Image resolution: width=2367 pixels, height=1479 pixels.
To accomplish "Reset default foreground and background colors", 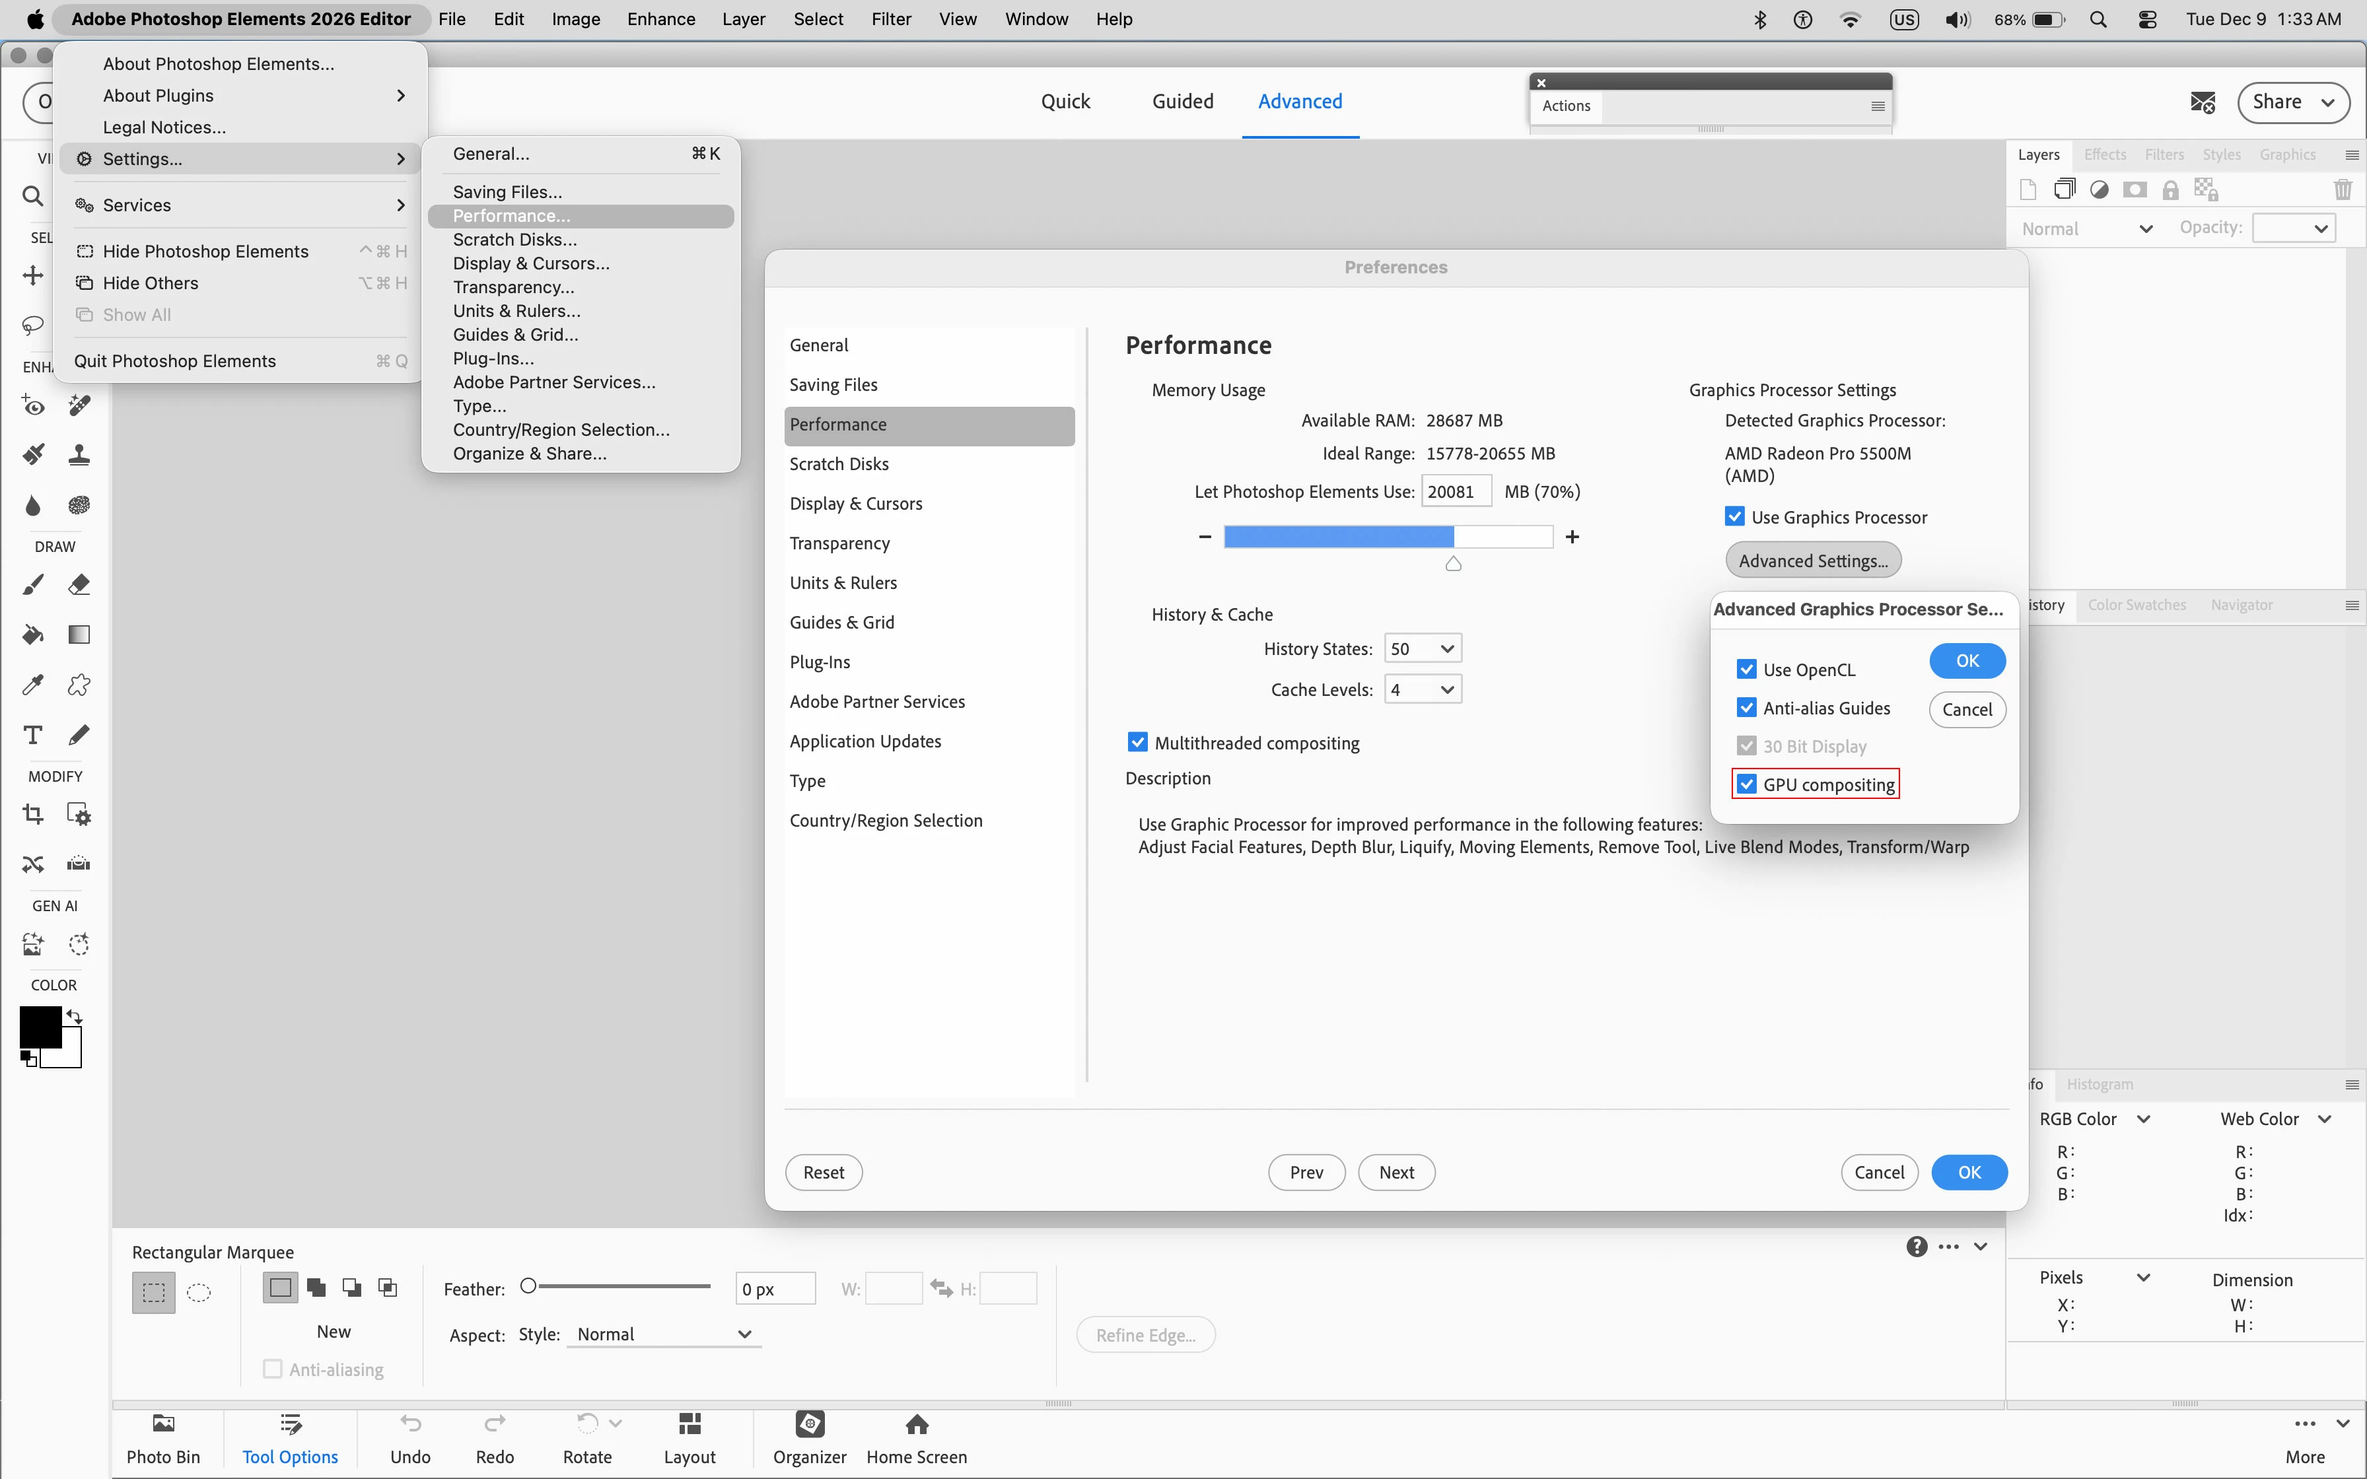I will point(28,1058).
